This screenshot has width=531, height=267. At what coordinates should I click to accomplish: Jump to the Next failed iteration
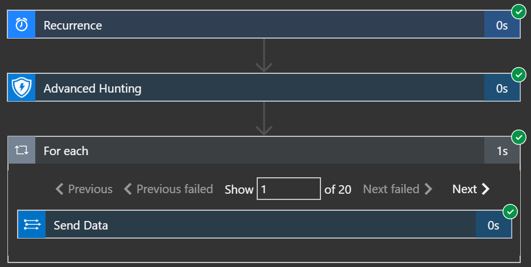point(398,189)
